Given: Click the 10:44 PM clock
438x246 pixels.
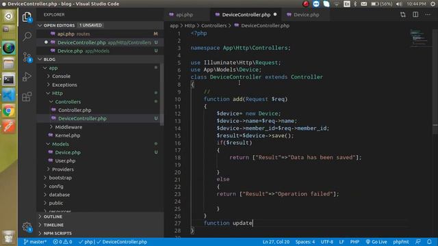Looking at the screenshot, I should [416, 4].
